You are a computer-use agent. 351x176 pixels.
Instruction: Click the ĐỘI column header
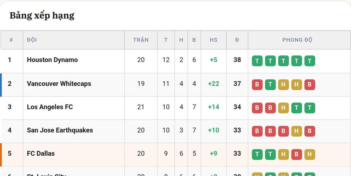click(32, 40)
